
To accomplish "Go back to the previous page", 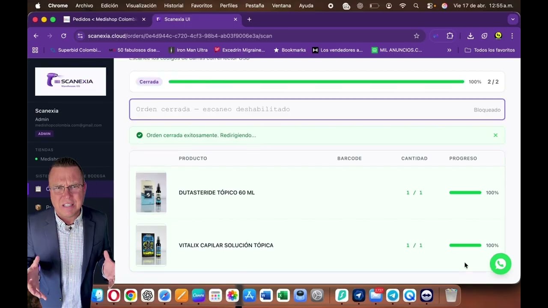I will (36, 36).
